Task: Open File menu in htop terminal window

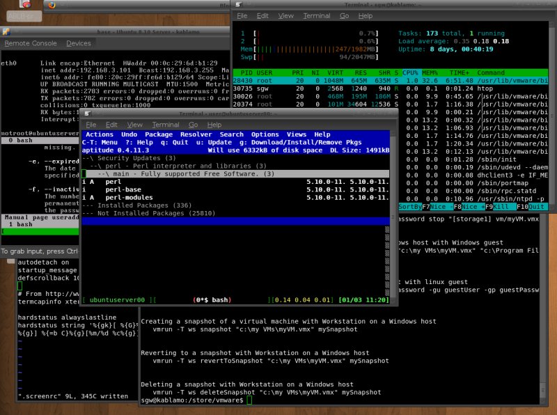Action: pyautogui.click(x=242, y=15)
